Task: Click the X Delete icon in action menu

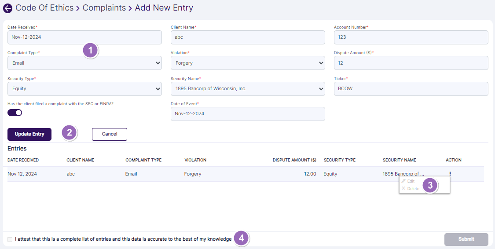Action: pos(403,188)
